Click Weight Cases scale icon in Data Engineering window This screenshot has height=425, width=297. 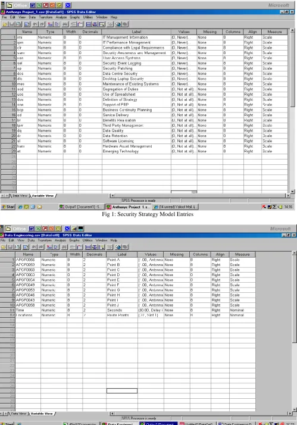(95, 247)
